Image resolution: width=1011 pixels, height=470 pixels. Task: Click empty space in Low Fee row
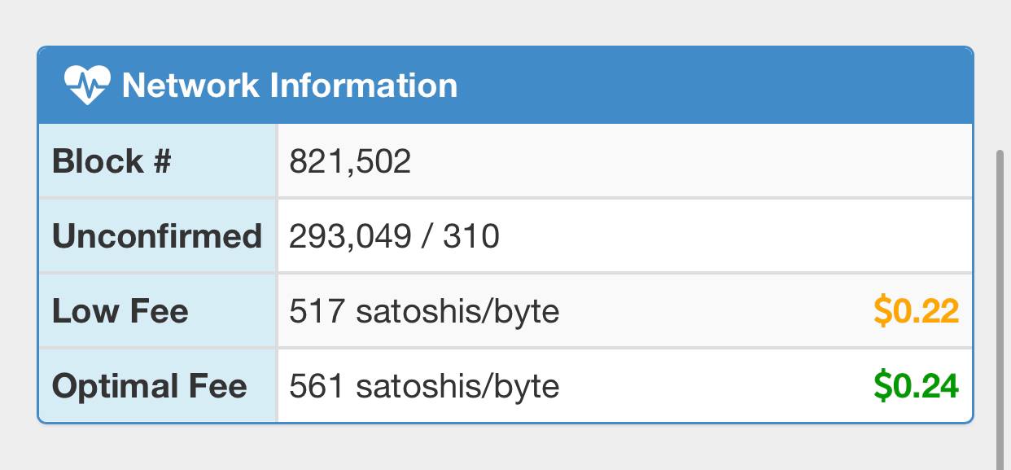716,311
